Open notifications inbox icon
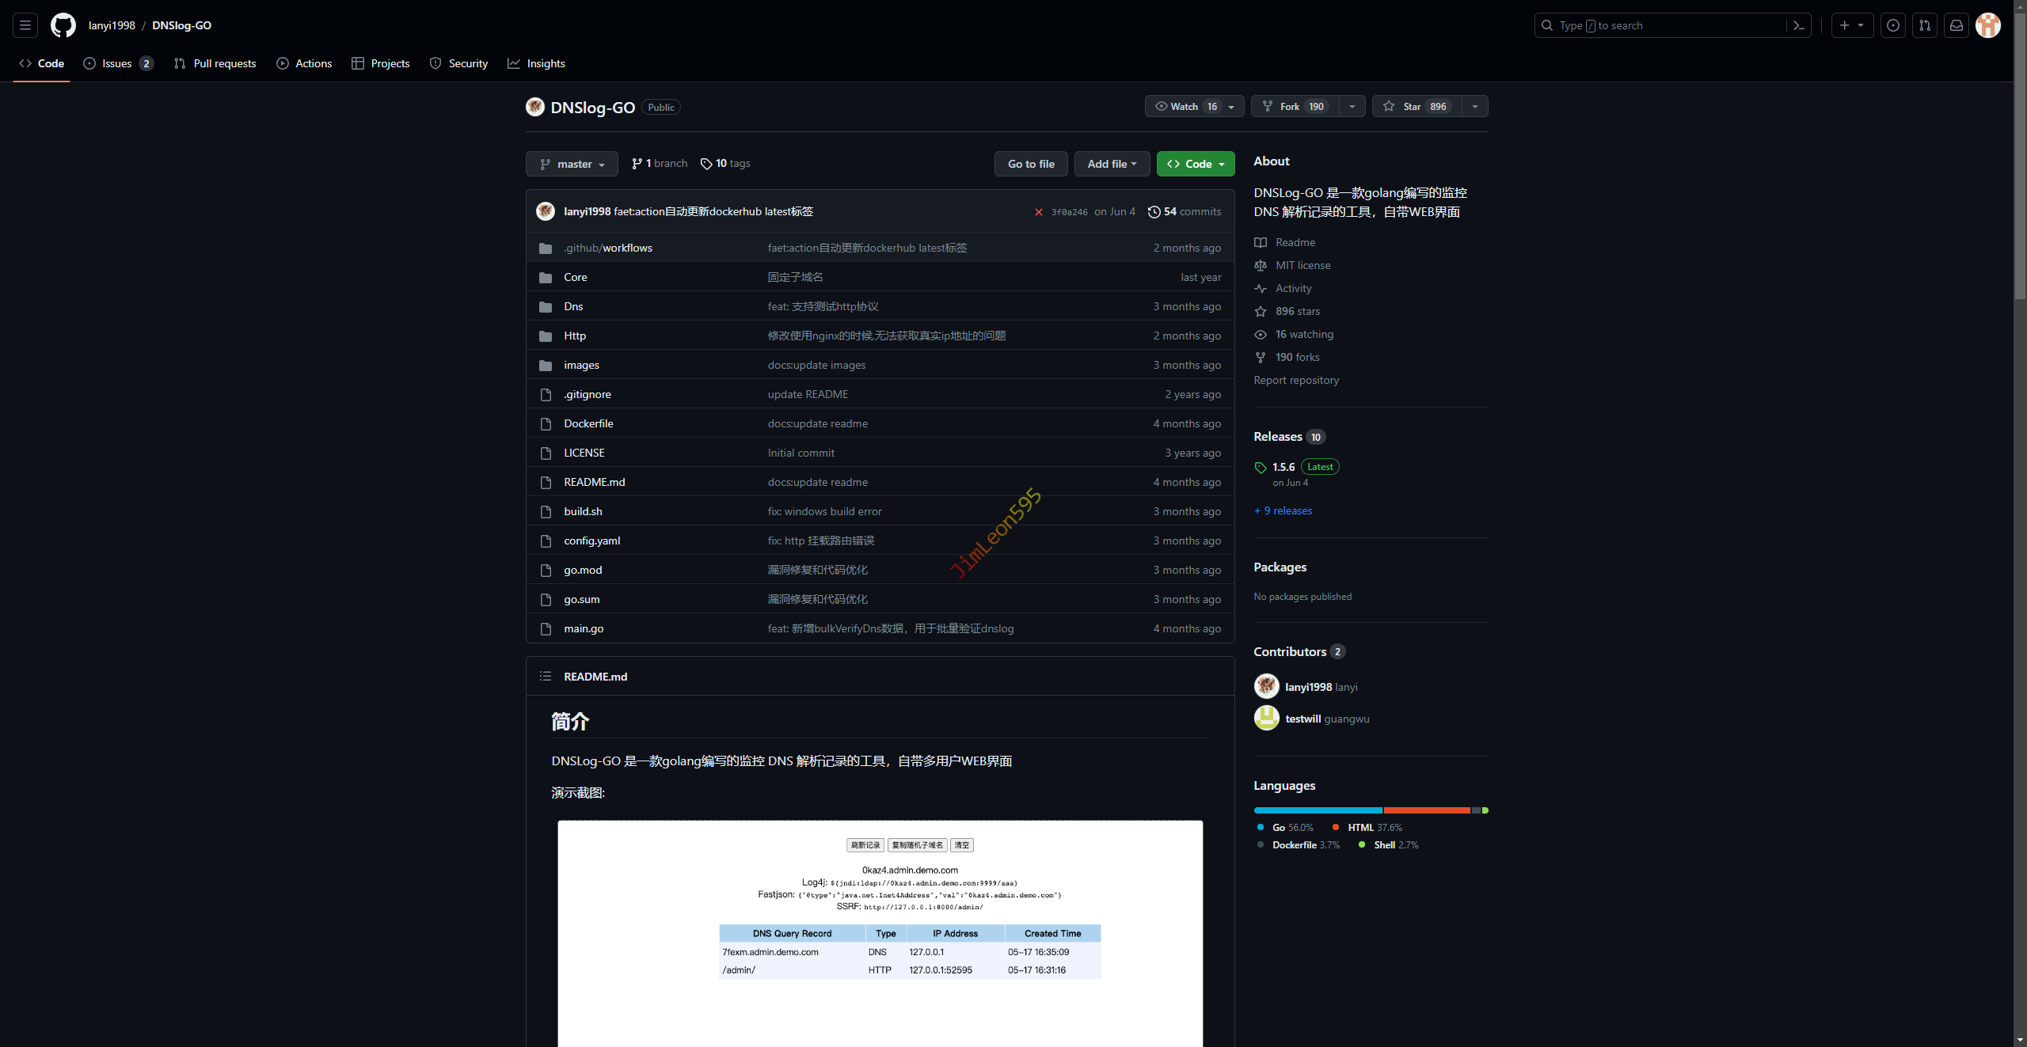Image resolution: width=2027 pixels, height=1047 pixels. tap(1957, 25)
